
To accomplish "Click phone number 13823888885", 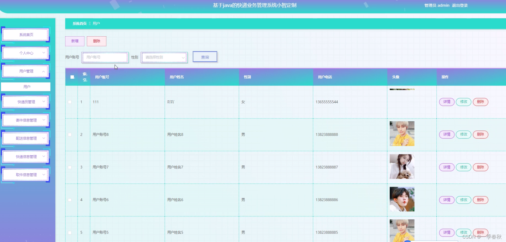I will (x=327, y=232).
